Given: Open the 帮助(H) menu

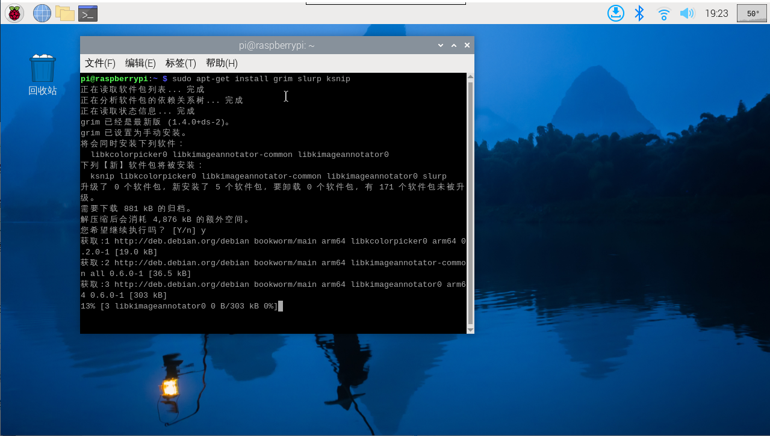Looking at the screenshot, I should click(x=222, y=63).
